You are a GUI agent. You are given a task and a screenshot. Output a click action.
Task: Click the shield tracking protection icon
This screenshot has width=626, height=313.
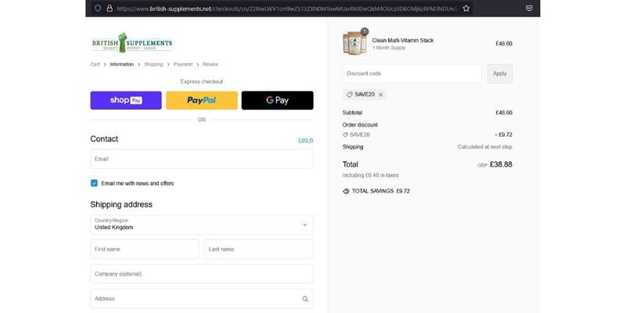click(98, 9)
